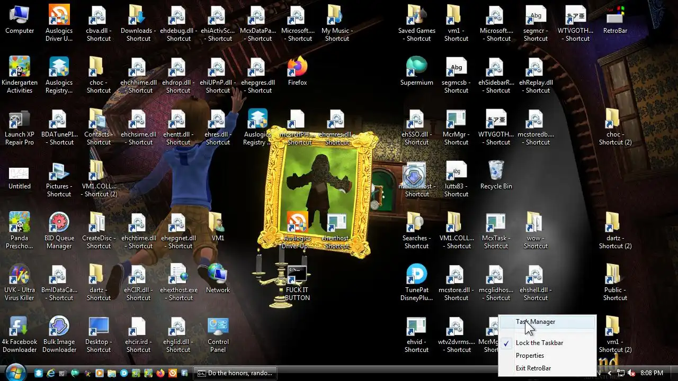Screen dimensions: 678x381
Task: Launch Internet Explorer from the quick launch bar
Action: point(51,373)
